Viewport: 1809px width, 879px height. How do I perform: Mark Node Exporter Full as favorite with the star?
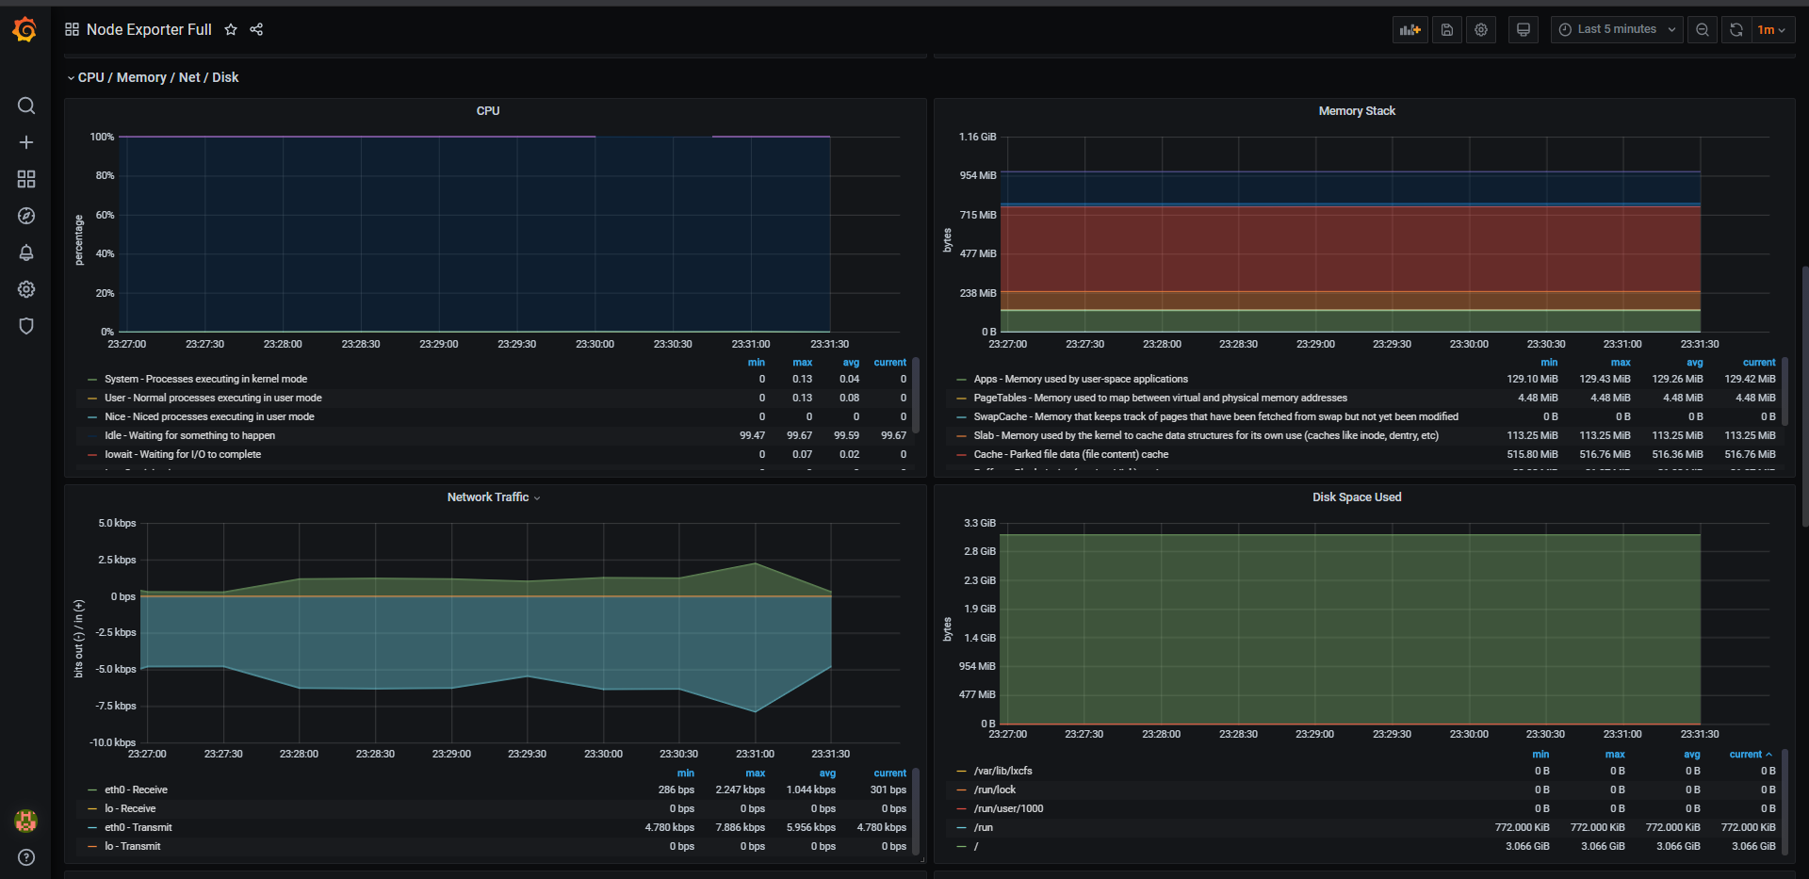point(231,29)
